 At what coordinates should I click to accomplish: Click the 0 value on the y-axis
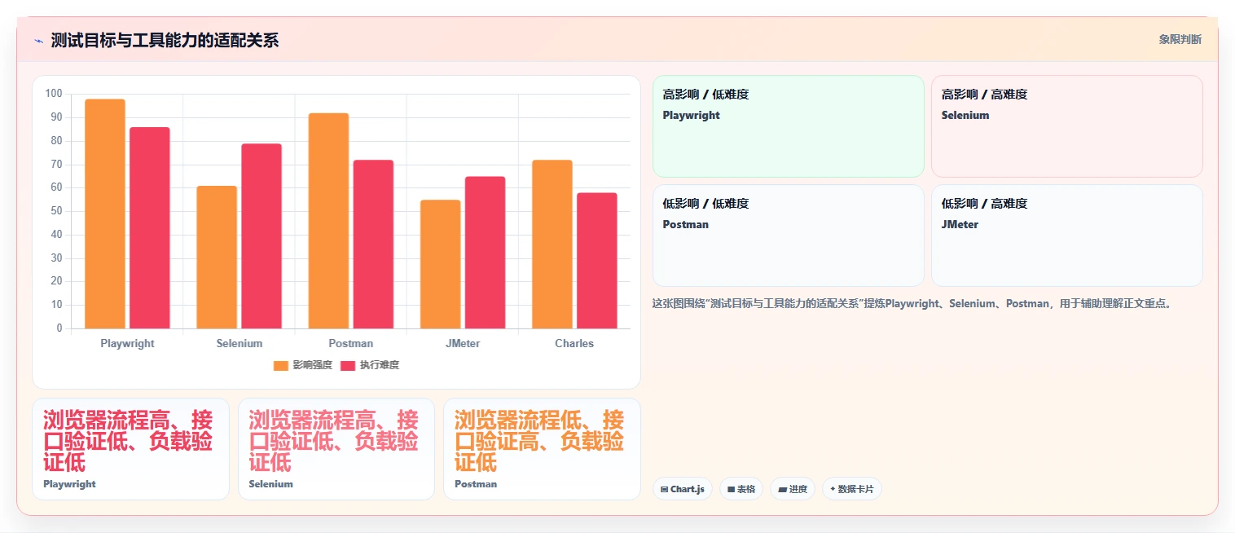59,328
